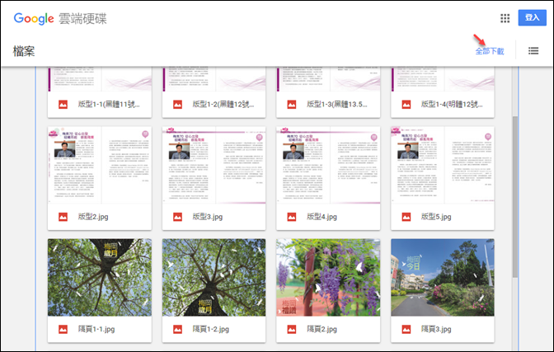Click image icon beside 版型1-3(黑體13.5
Viewport: 554px width, 352px height.
[x=292, y=105]
